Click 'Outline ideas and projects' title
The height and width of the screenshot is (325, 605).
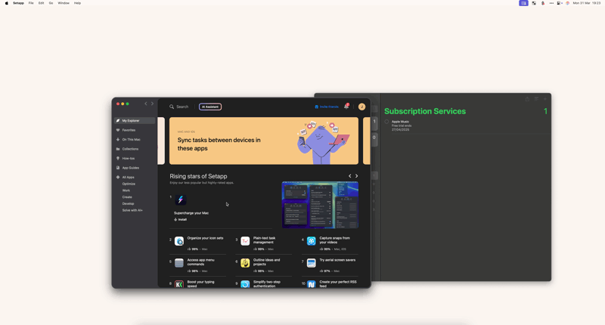267,262
